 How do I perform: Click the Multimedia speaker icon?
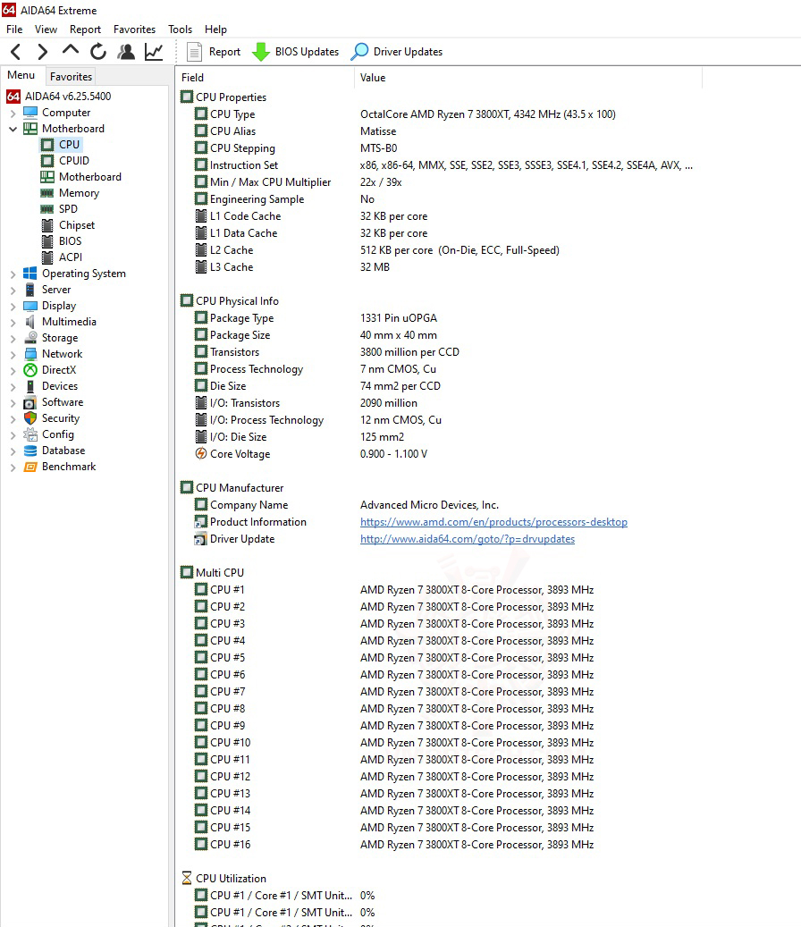click(30, 322)
